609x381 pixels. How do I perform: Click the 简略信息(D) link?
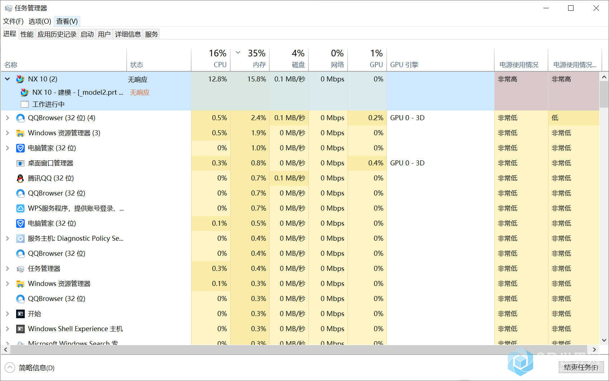[x=37, y=368]
